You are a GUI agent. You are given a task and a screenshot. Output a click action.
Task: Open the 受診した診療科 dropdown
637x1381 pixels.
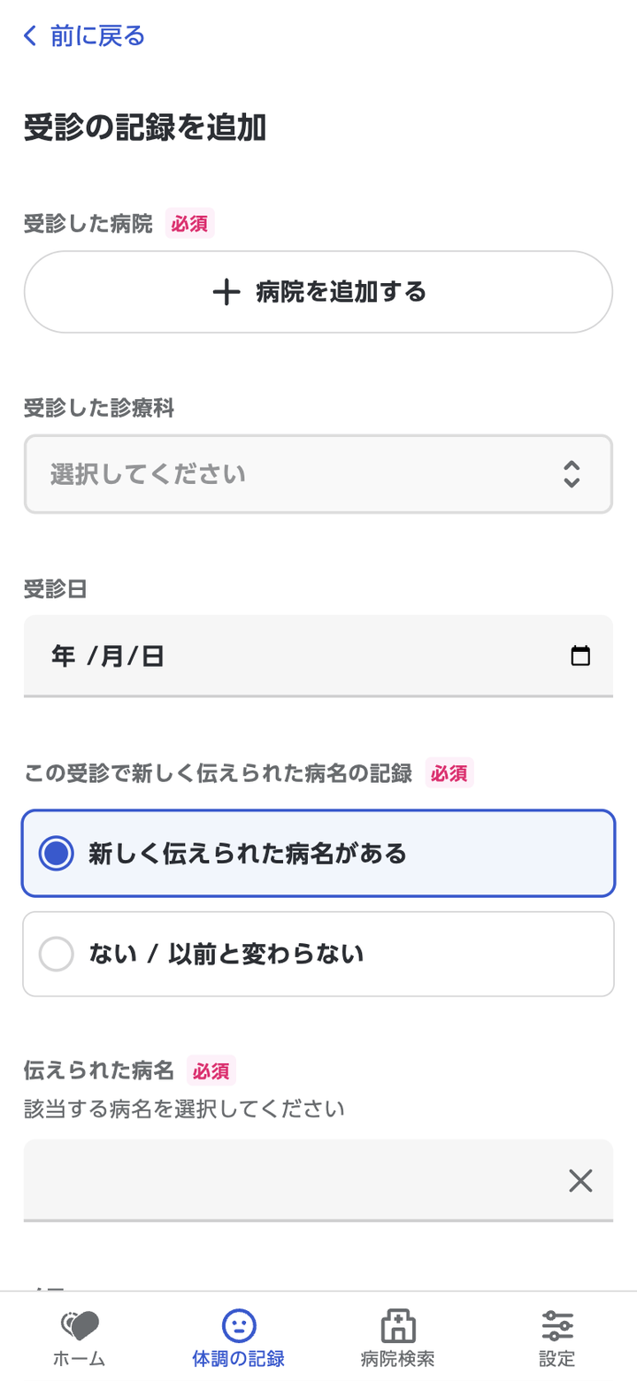(x=301, y=474)
